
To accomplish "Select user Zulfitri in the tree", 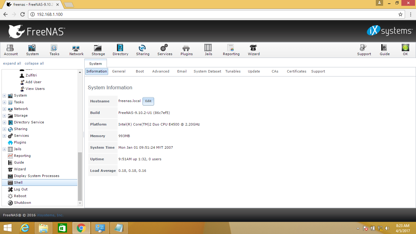I will [31, 75].
